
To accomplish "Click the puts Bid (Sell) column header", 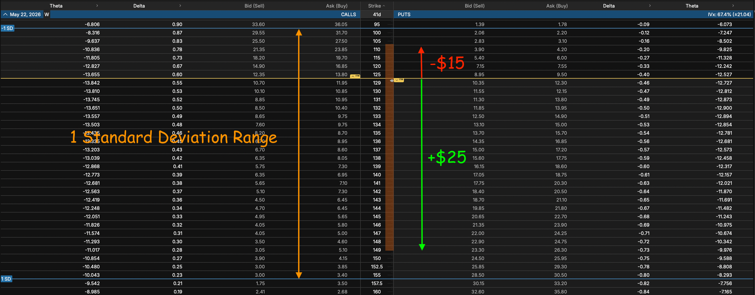I will click(x=475, y=6).
